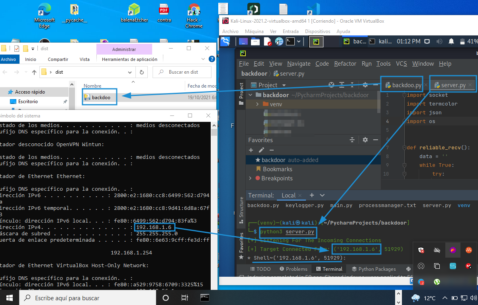The width and height of the screenshot is (478, 305).
Task: Open the Refactor menu in PyCharm
Action: pyautogui.click(x=345, y=64)
